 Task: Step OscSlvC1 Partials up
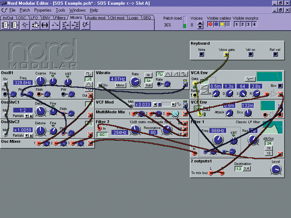pyautogui.click(x=31, y=116)
